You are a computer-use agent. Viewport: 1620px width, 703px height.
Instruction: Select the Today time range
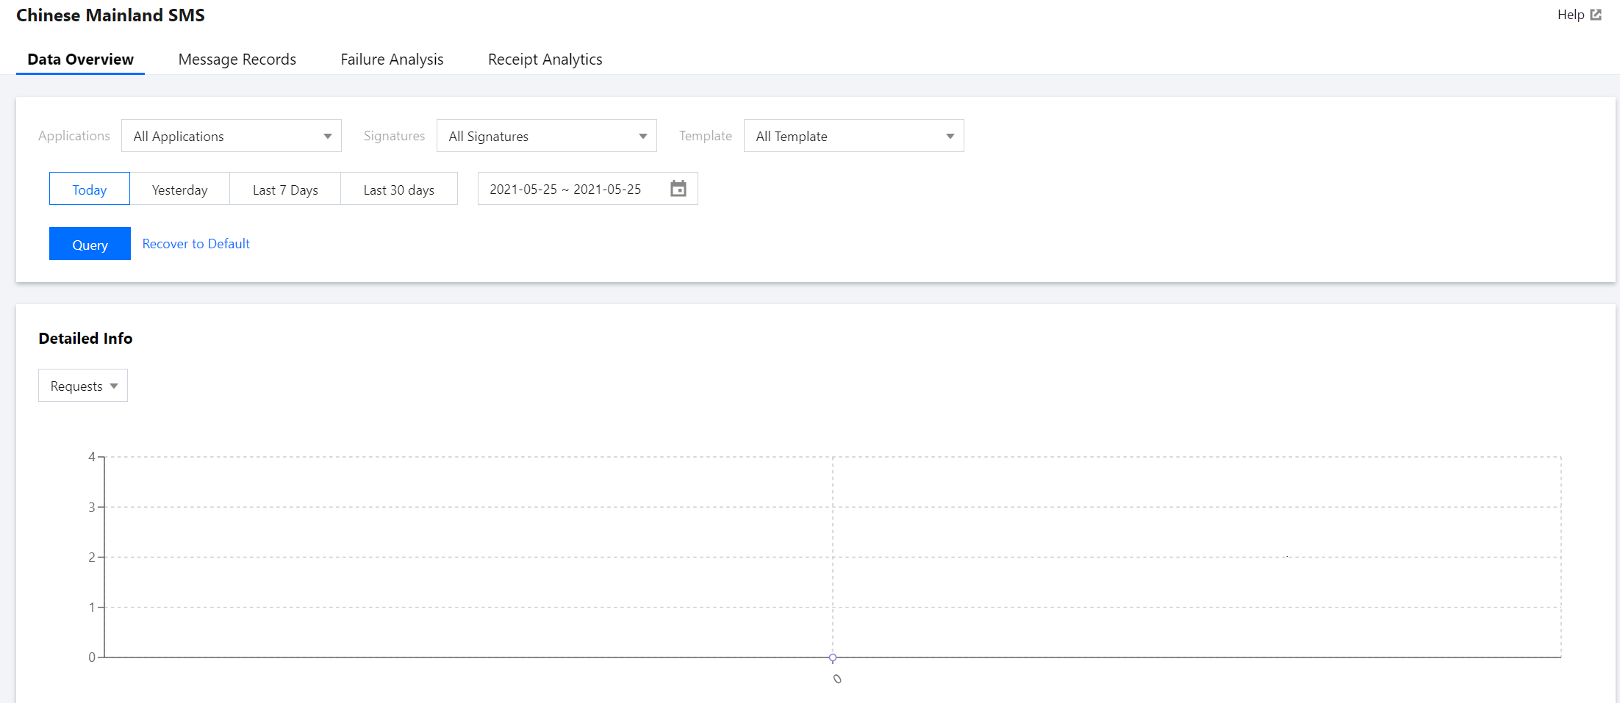tap(90, 190)
